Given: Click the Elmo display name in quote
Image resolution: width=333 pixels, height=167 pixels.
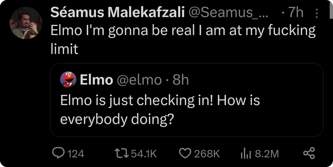Looking at the screenshot, I should pos(96,80).
